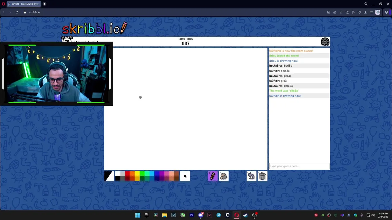The width and height of the screenshot is (392, 220).
Task: Select the bright pink color swatch
Action: [x=167, y=174]
